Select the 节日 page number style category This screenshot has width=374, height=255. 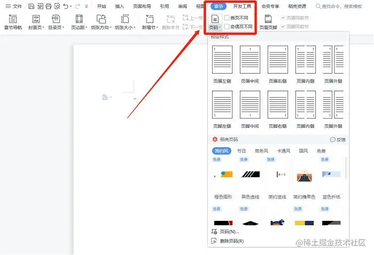click(241, 151)
